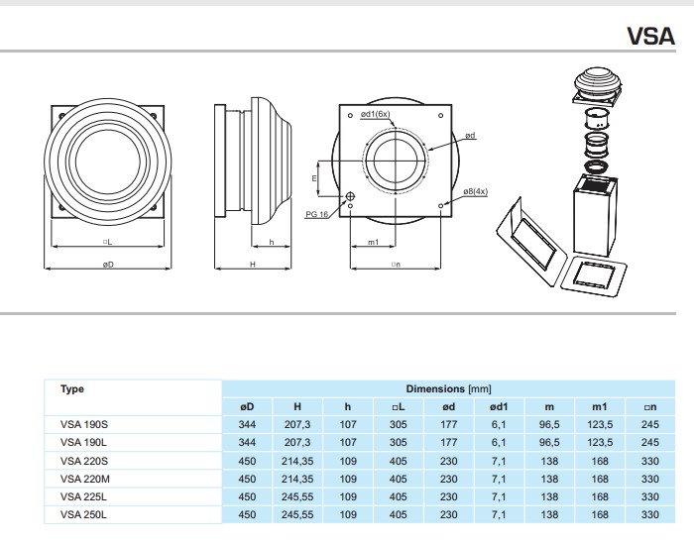Click the 'ø8(4x)' label in drawing
This screenshot has height=545, width=694.
pos(475,191)
